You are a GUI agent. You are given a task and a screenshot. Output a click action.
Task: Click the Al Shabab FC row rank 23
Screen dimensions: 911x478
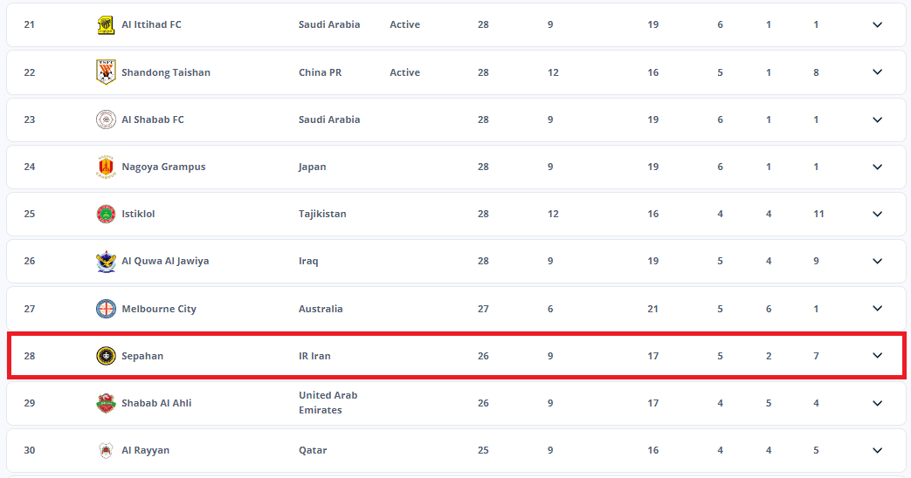pyautogui.click(x=30, y=119)
